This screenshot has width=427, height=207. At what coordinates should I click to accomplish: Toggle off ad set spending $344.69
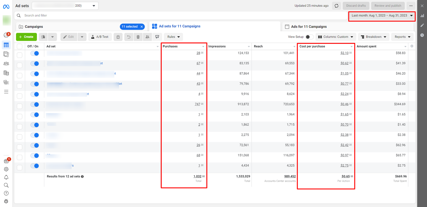pos(35,105)
